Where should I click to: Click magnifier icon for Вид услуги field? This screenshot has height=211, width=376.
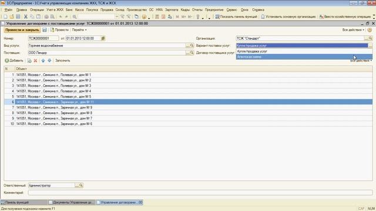coord(192,46)
